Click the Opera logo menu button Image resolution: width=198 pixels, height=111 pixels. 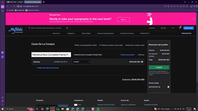(2, 2)
